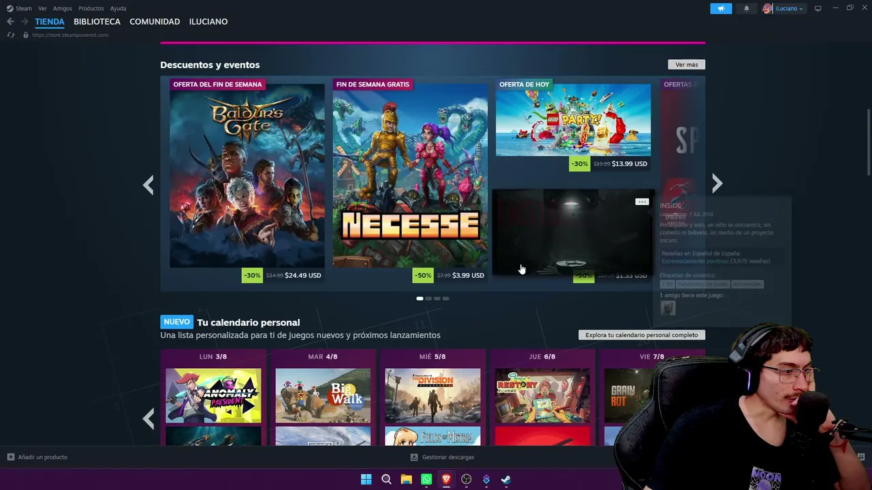Image resolution: width=872 pixels, height=490 pixels.
Task: Open Windows Search from the taskbar
Action: [x=386, y=479]
